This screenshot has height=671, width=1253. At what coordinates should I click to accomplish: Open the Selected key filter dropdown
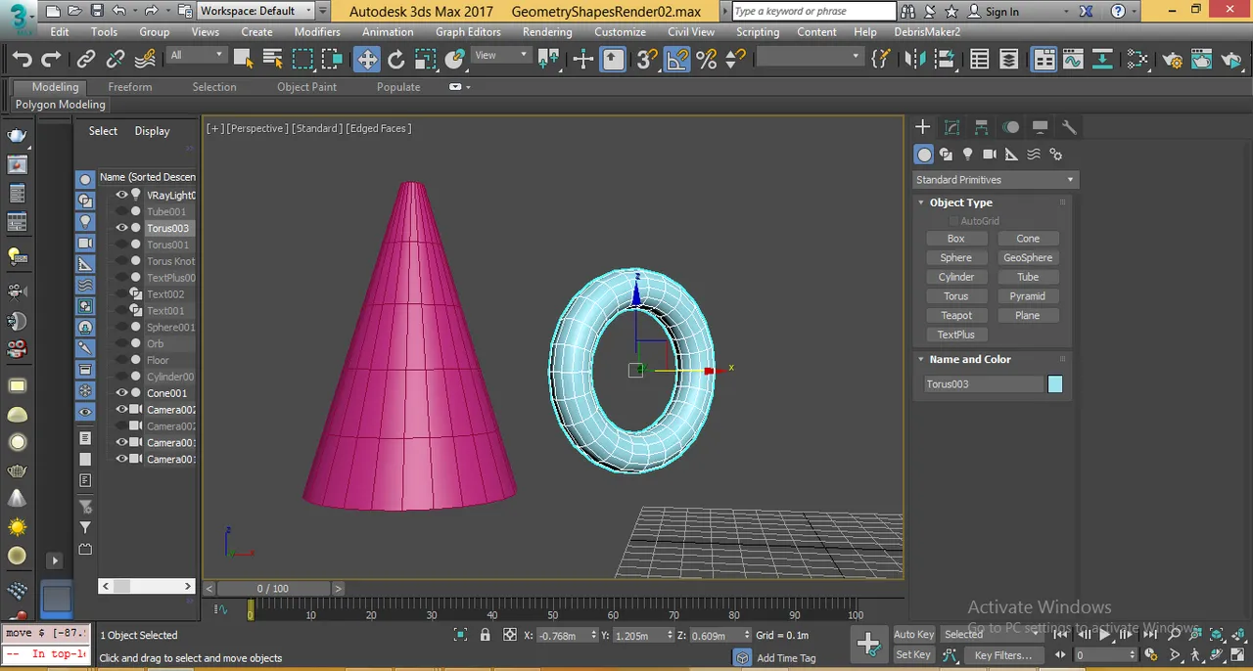[992, 634]
